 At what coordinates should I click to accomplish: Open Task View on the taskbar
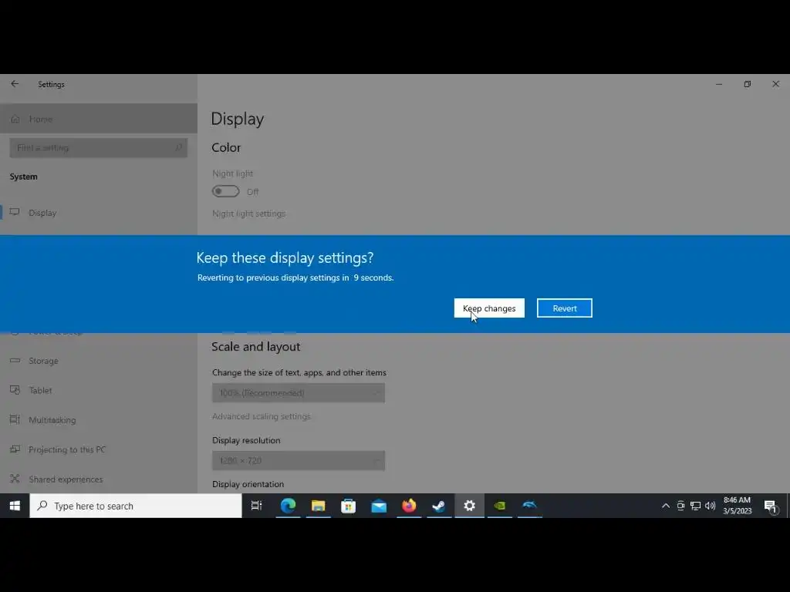(x=256, y=506)
